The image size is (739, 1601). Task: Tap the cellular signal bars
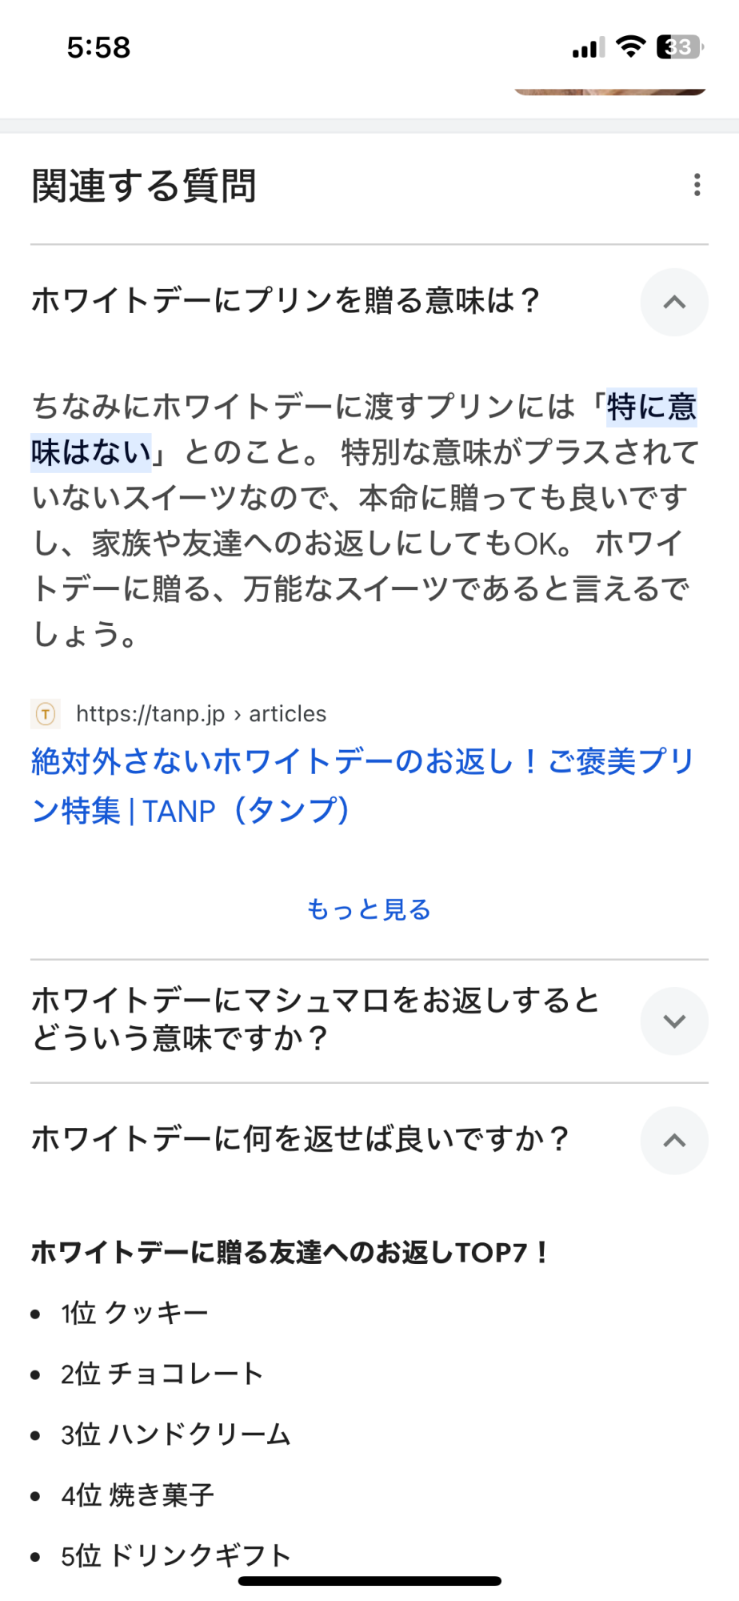(x=588, y=48)
